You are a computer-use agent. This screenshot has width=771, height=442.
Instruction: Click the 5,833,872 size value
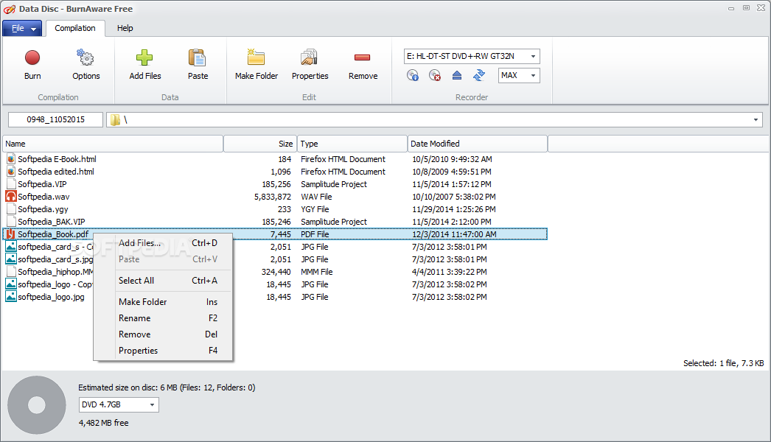pos(273,197)
